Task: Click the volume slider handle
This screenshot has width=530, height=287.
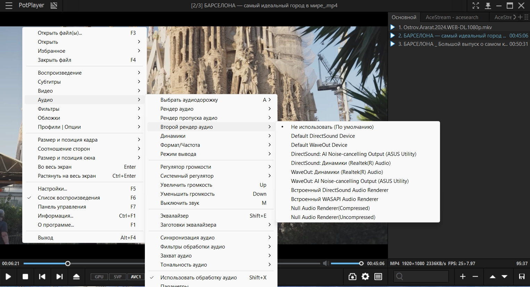Action: [361, 263]
